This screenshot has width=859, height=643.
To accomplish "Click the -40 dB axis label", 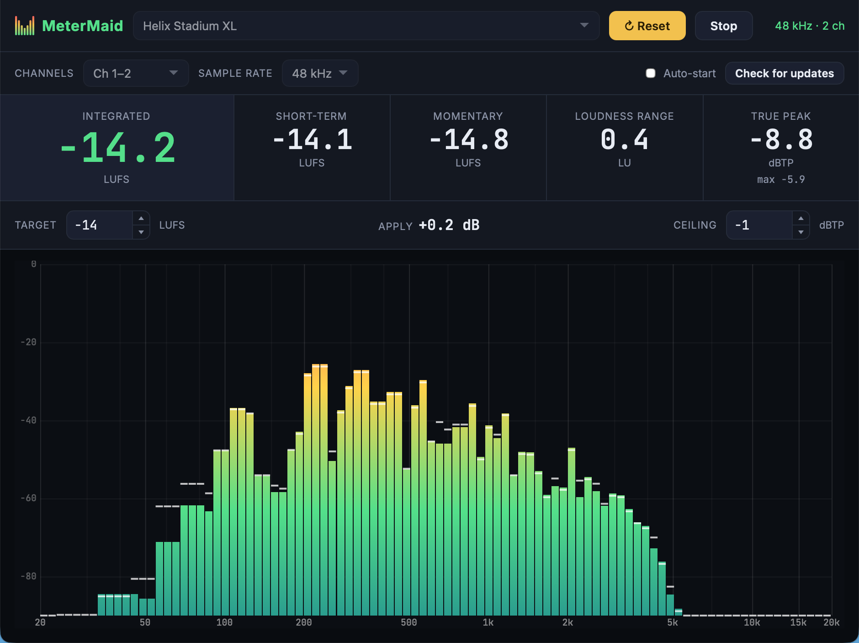I will [28, 420].
